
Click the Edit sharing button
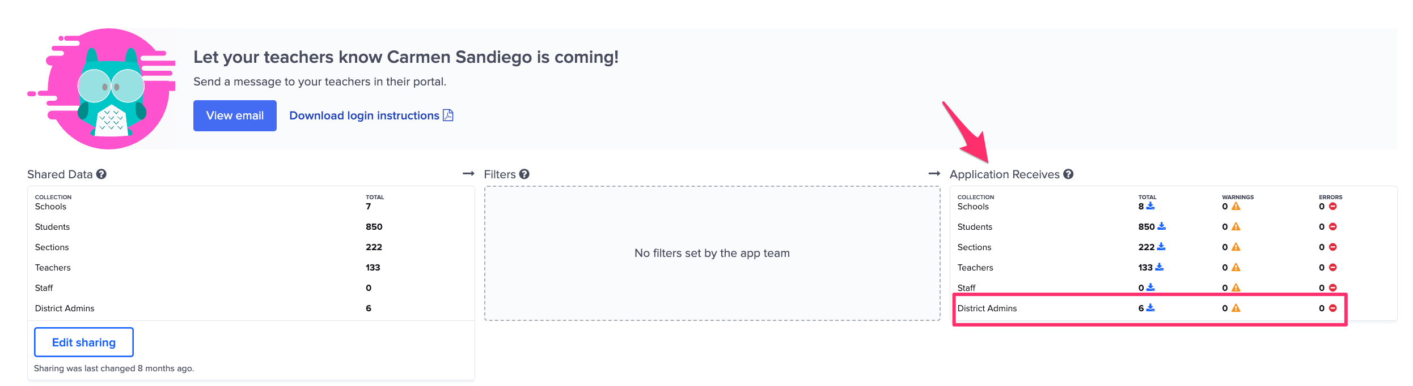click(84, 342)
